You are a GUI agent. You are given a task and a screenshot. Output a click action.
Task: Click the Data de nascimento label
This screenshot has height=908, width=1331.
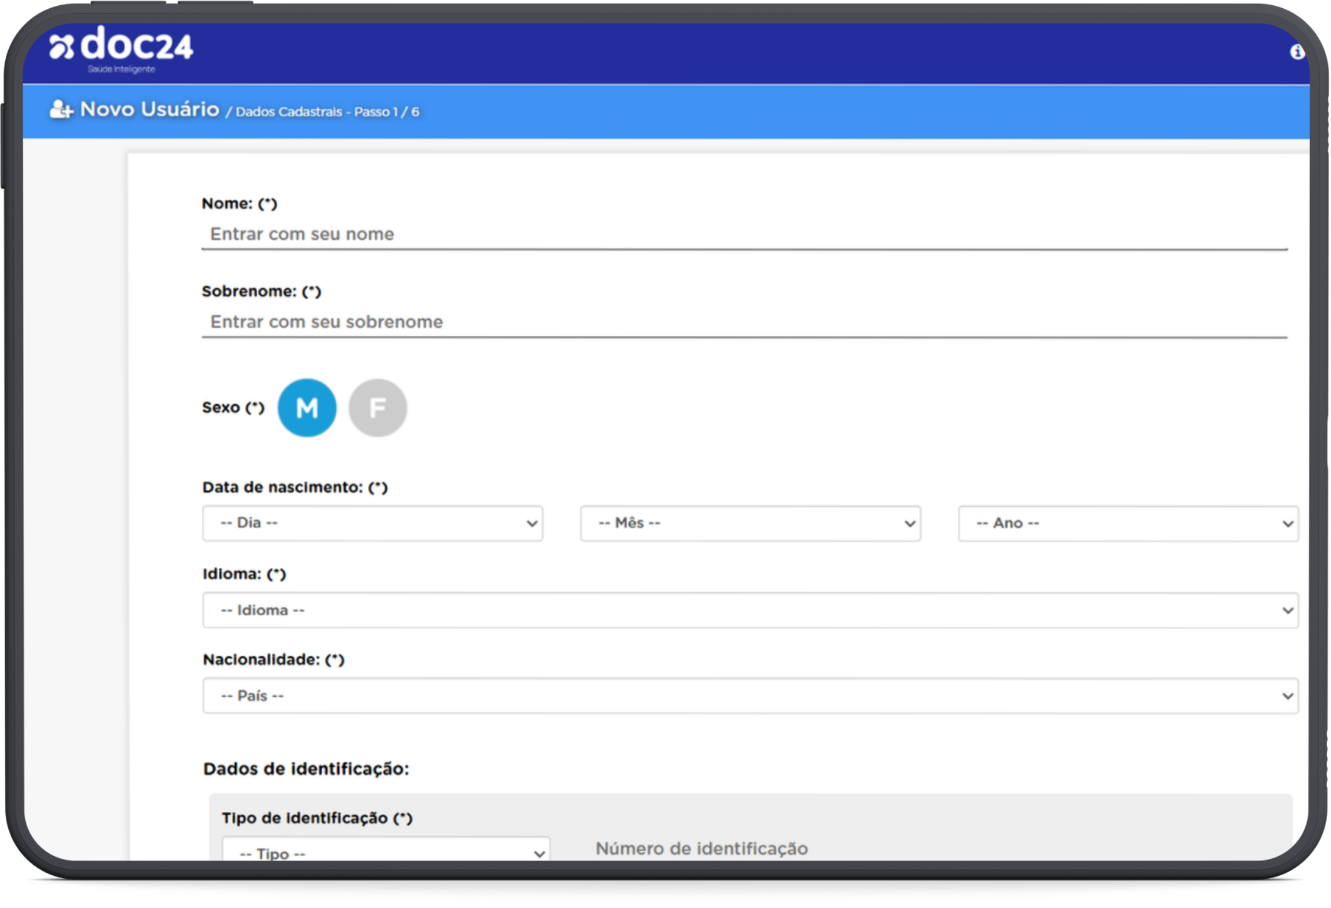coord(295,486)
